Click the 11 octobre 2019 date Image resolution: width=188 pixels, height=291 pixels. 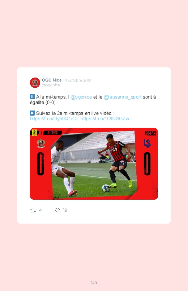click(78, 80)
